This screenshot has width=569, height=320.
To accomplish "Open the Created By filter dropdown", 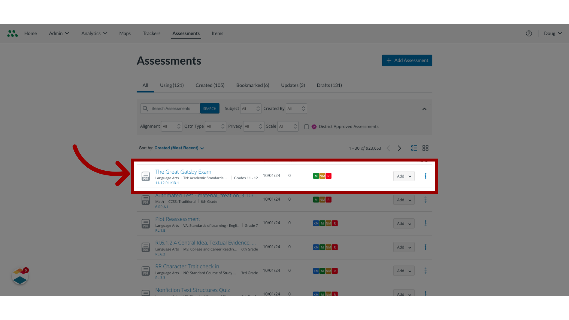I will tap(296, 108).
